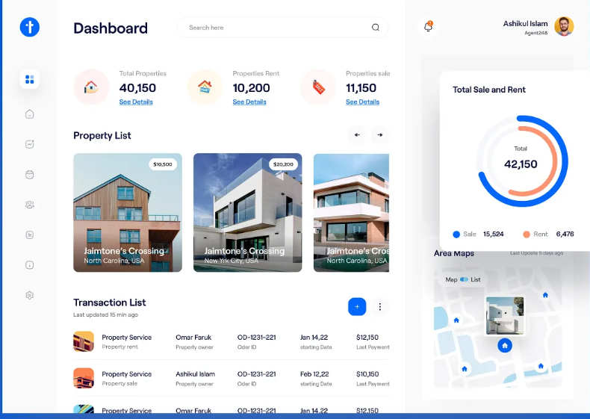Click the Properties sale tag icon
590x419 pixels.
tap(318, 87)
